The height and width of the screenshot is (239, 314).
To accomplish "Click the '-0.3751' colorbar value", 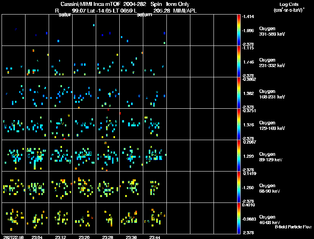I will 249,111.
